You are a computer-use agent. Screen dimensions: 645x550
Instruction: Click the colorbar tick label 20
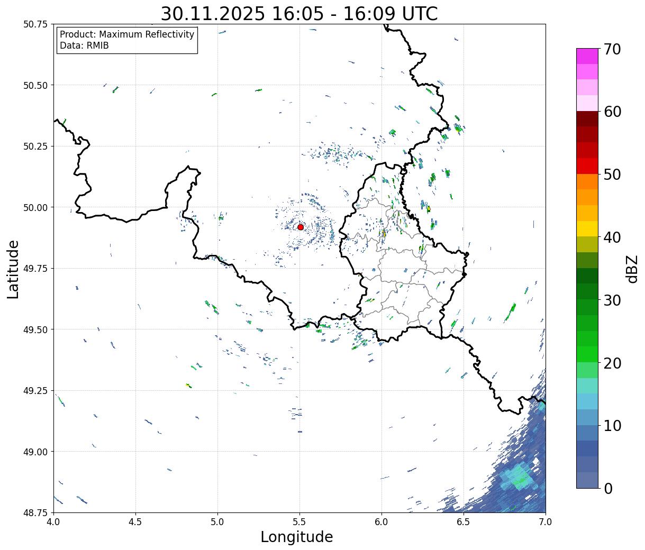pyautogui.click(x=612, y=363)
